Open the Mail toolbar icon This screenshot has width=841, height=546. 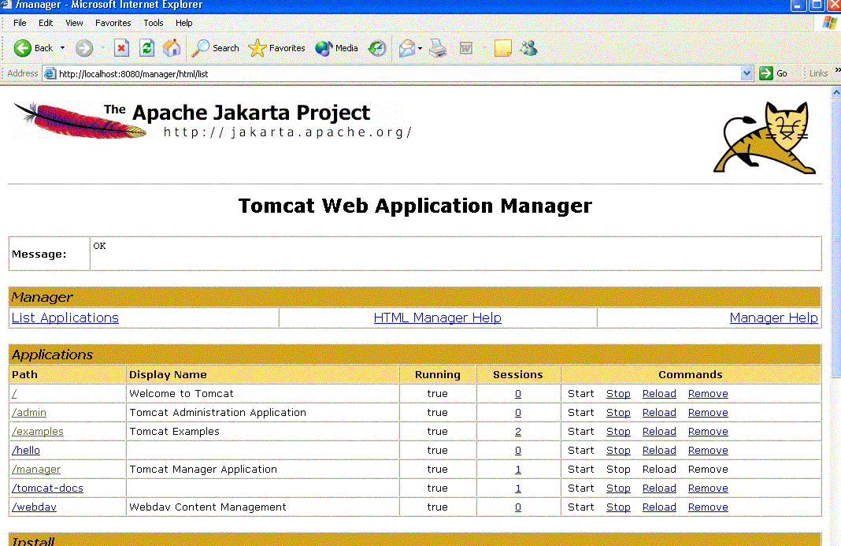(x=406, y=48)
